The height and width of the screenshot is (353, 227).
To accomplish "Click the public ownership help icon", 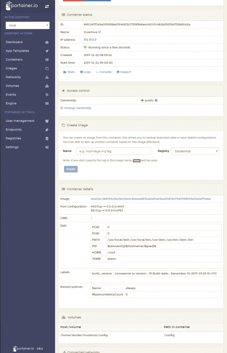I will [156, 100].
